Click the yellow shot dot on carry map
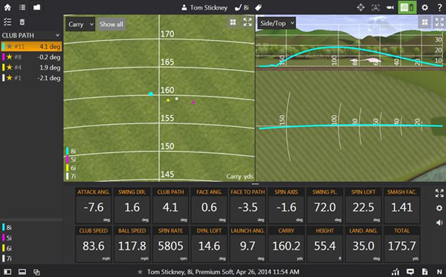The height and width of the screenshot is (277, 446). coord(168,100)
